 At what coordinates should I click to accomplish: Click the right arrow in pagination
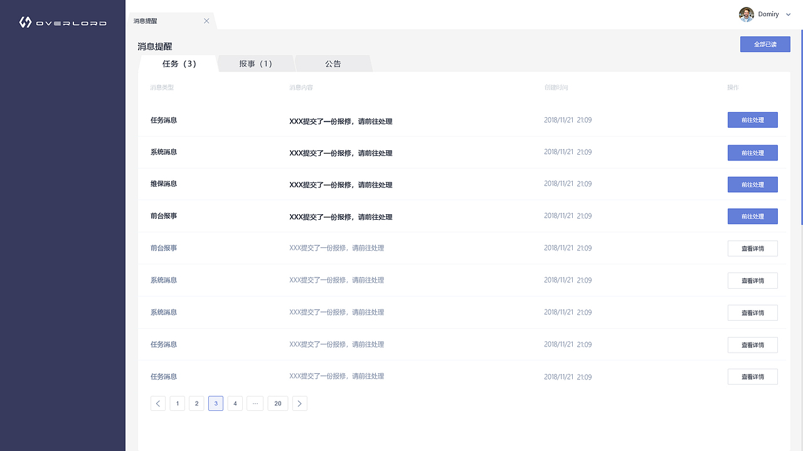(x=299, y=403)
